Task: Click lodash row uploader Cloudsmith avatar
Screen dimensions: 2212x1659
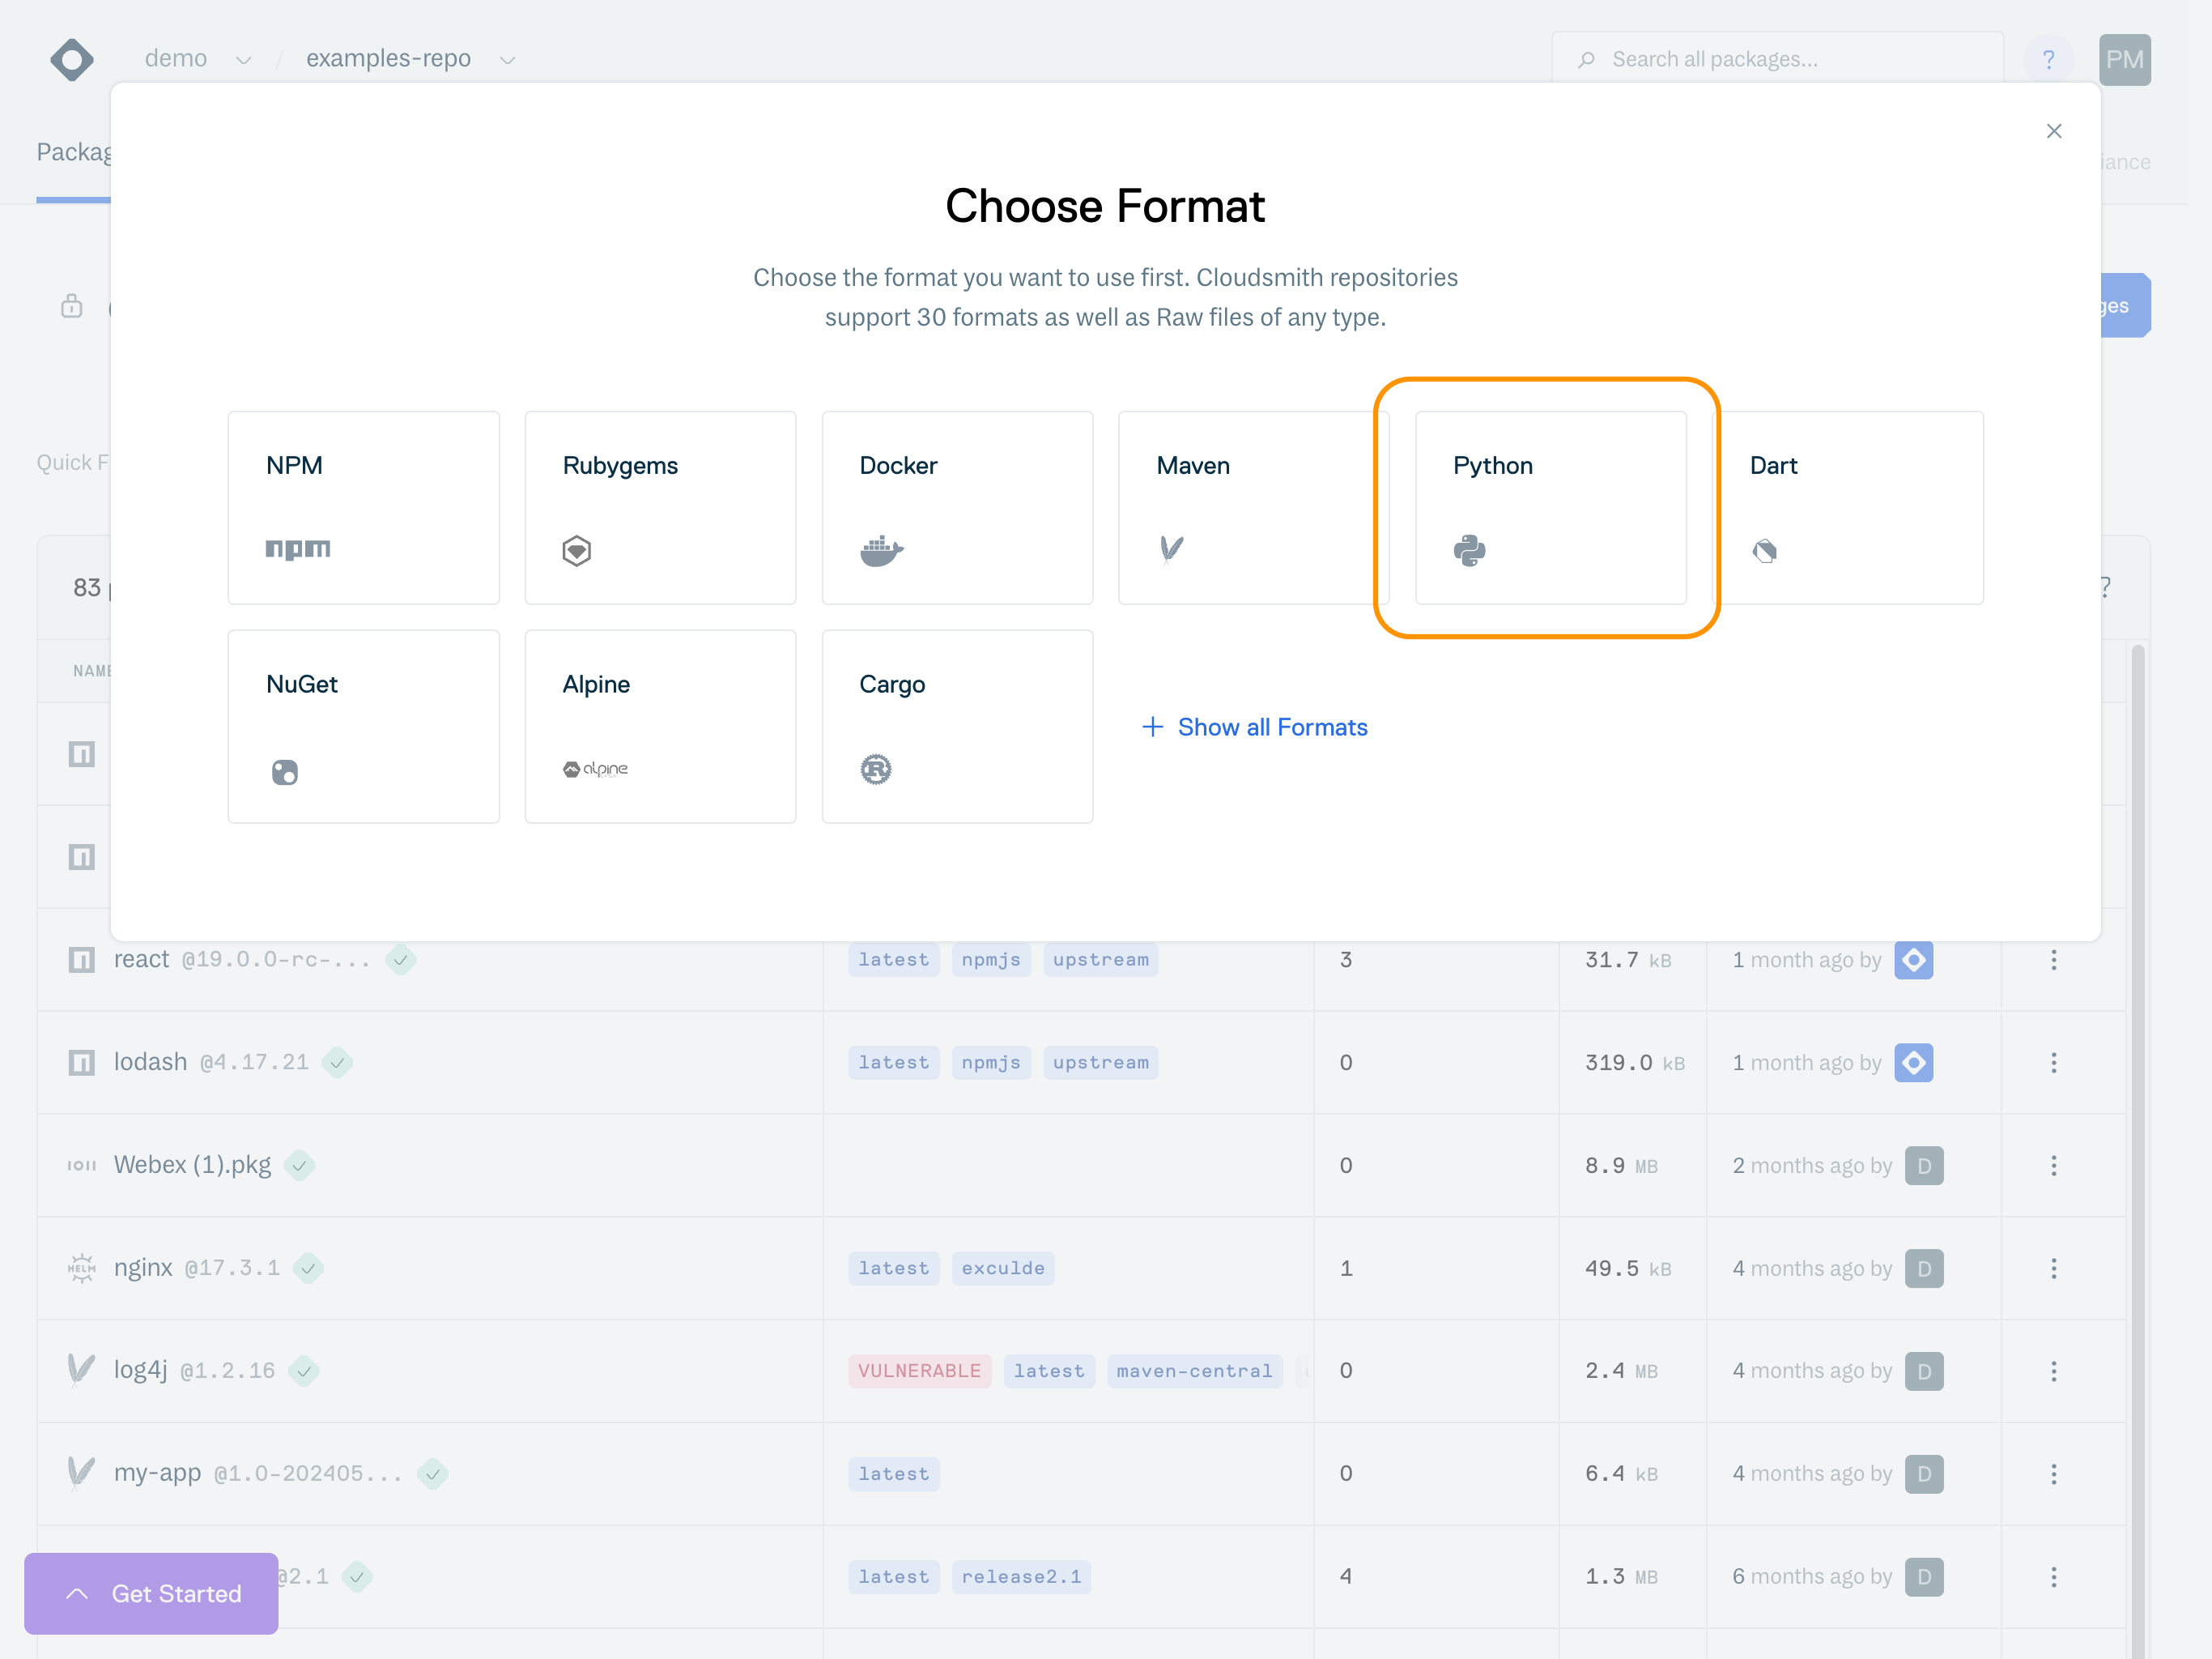Action: (x=1913, y=1063)
